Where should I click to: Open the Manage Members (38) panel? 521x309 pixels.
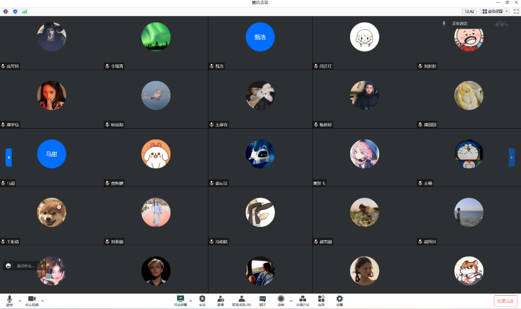241,300
